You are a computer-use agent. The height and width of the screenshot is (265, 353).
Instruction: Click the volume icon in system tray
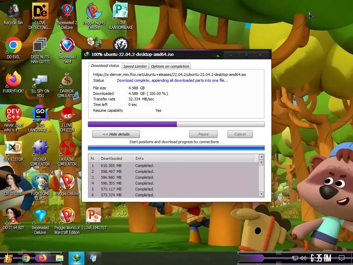(303, 258)
